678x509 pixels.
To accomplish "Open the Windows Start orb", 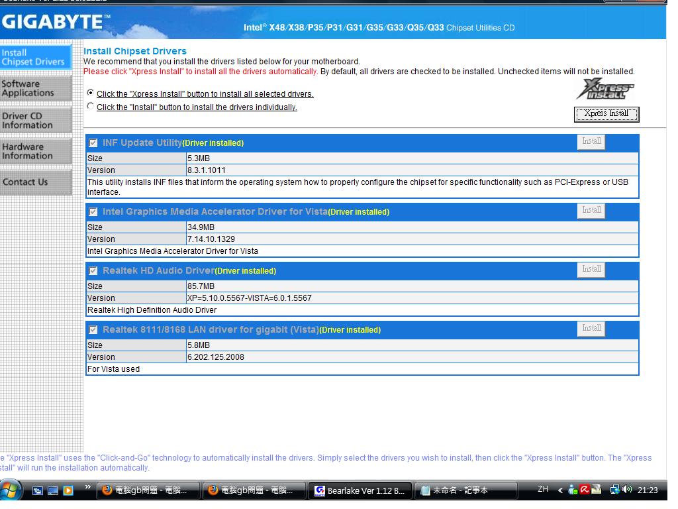I will tap(13, 491).
